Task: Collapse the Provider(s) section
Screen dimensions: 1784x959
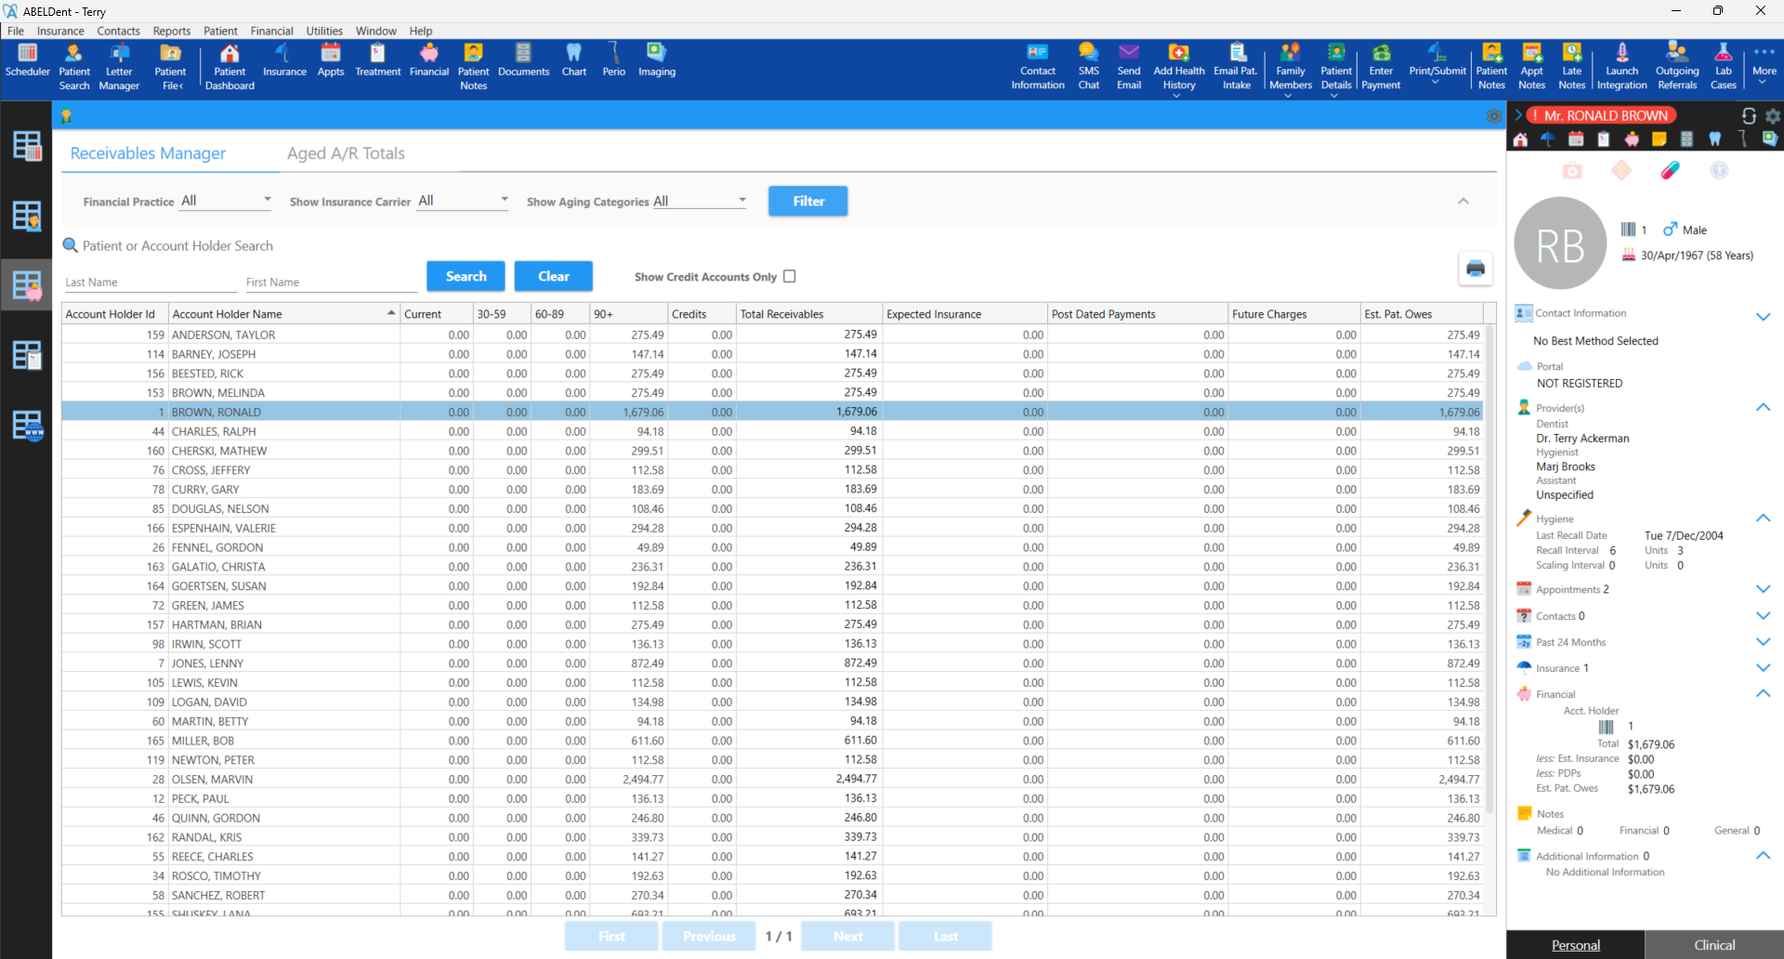Action: pos(1763,407)
